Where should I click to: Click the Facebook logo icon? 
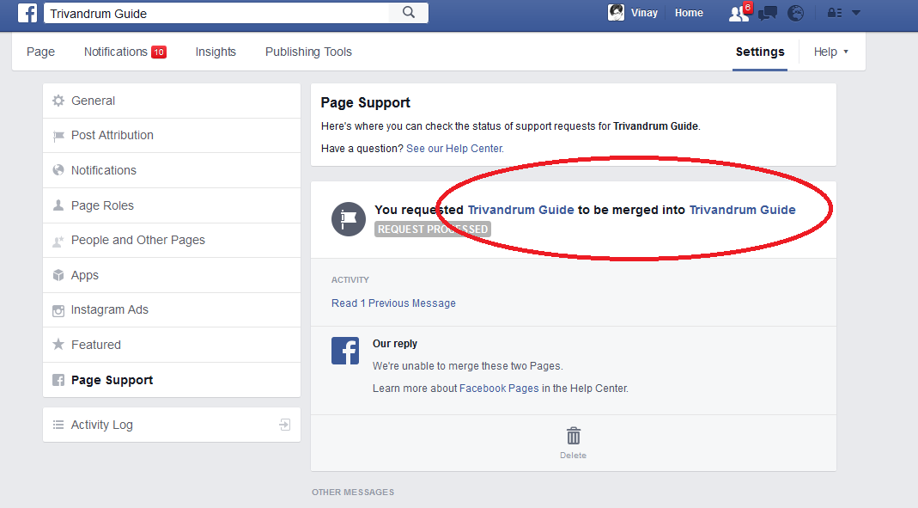(x=27, y=13)
